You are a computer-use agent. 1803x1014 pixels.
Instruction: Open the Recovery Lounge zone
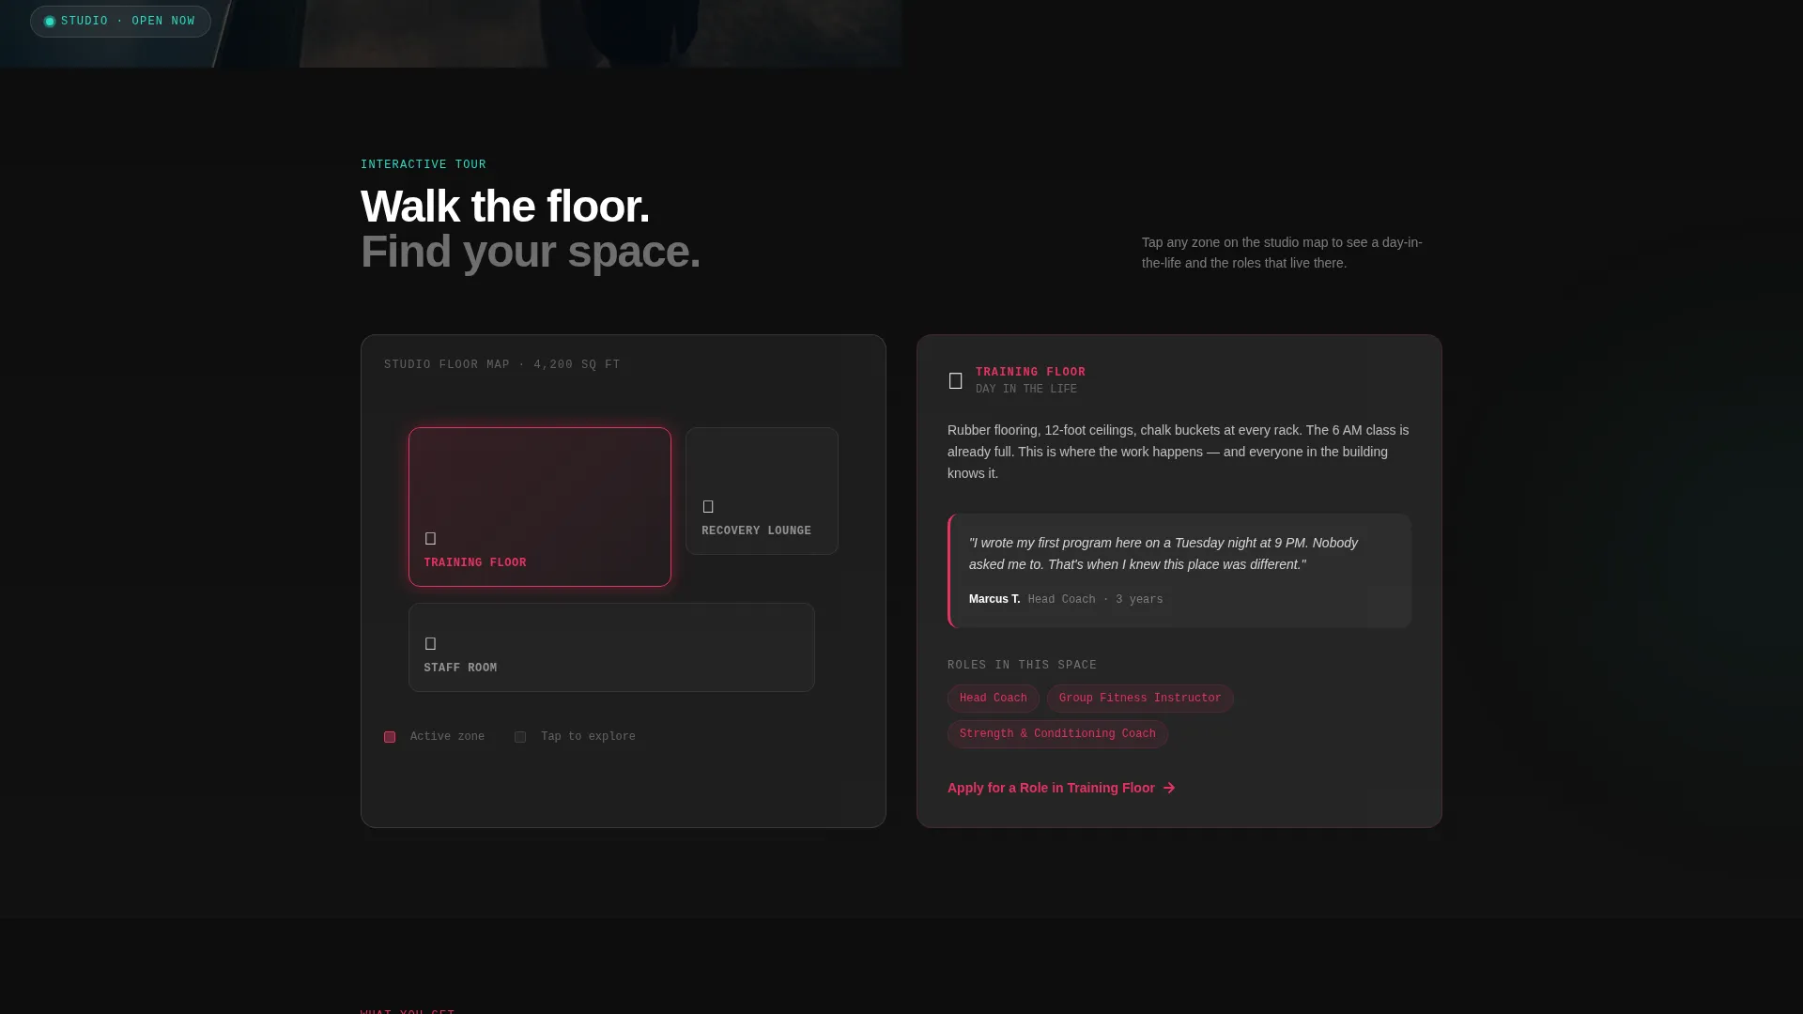point(762,491)
